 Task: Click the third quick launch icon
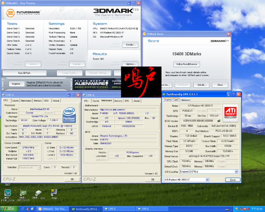pos(32,209)
